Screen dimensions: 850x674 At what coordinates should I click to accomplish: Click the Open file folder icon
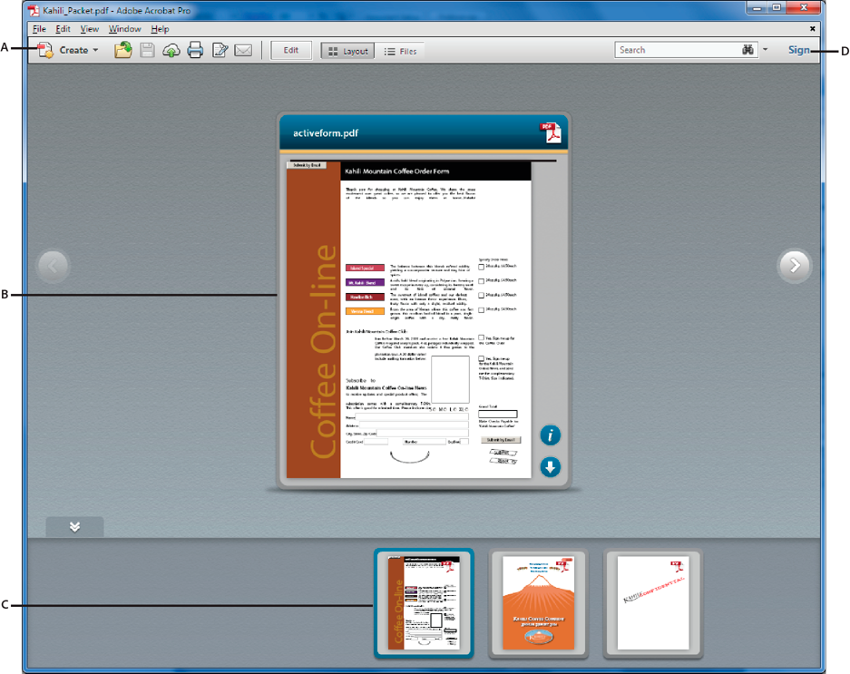(123, 51)
